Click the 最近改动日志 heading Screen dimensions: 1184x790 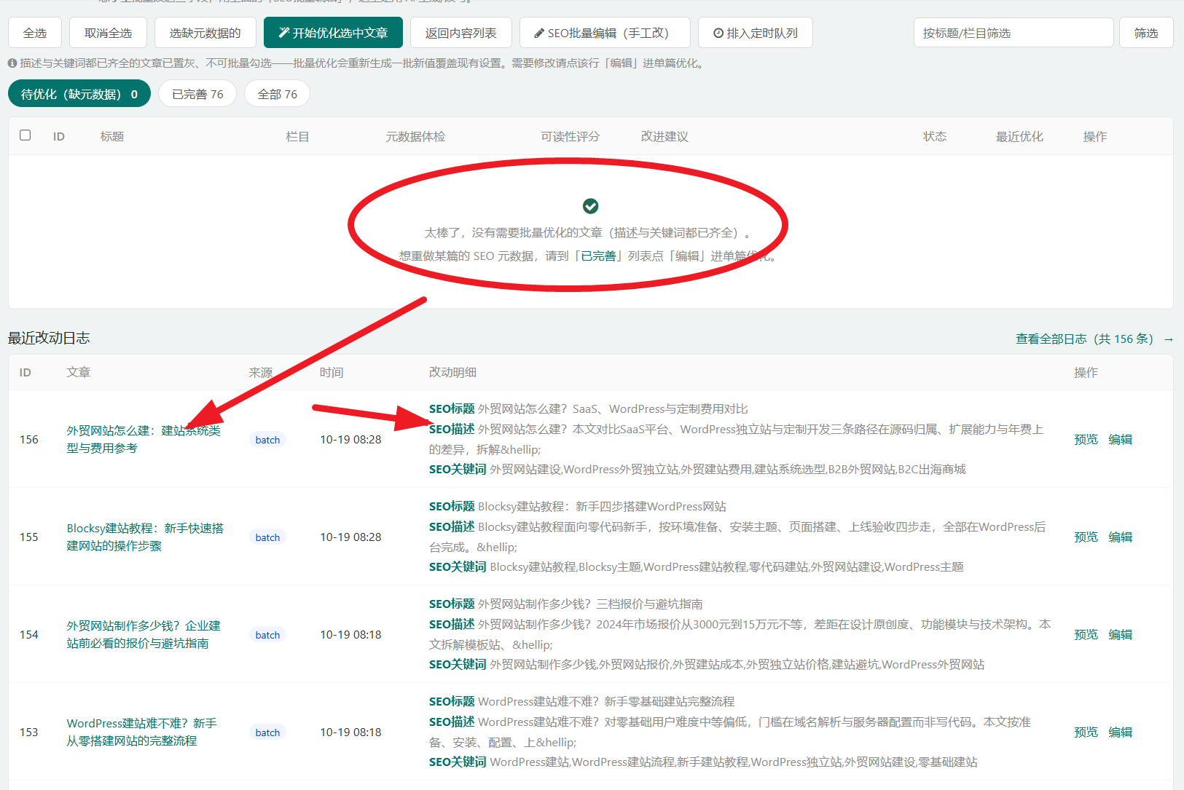[49, 338]
